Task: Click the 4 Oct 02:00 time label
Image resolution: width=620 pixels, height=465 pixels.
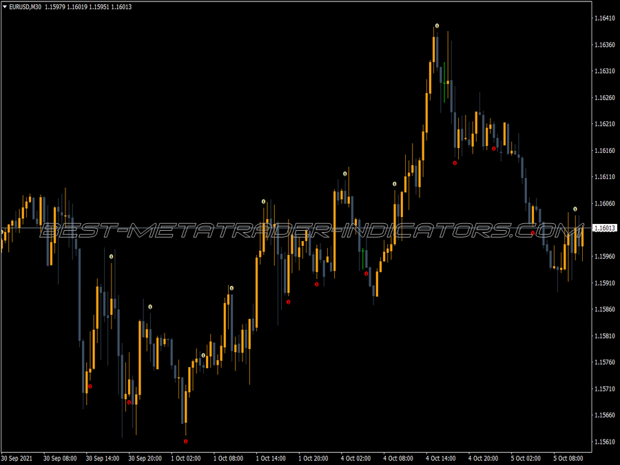Action: coord(356,458)
